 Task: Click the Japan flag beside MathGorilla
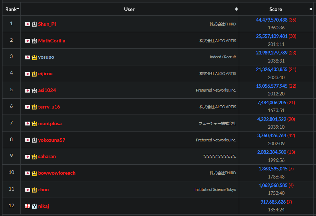[28, 41]
